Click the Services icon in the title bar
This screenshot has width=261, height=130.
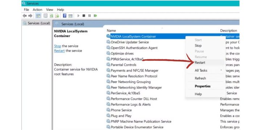click(24, 3)
